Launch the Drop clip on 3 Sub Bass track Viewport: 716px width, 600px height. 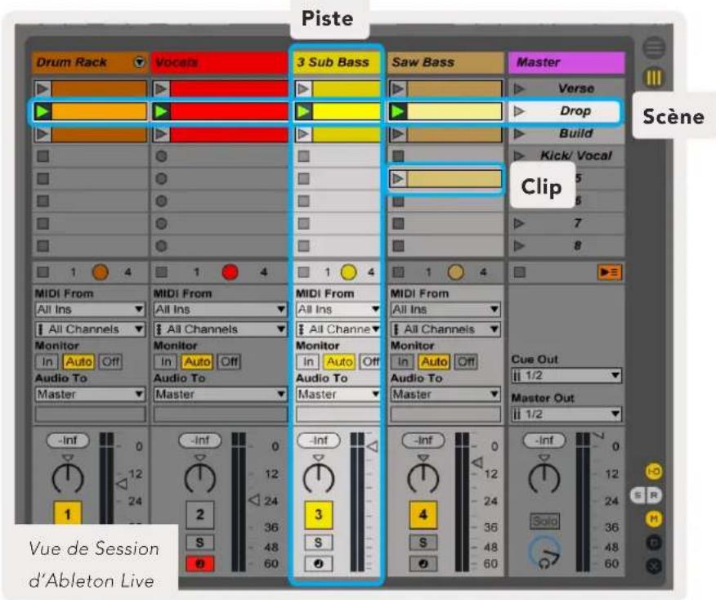coord(304,111)
